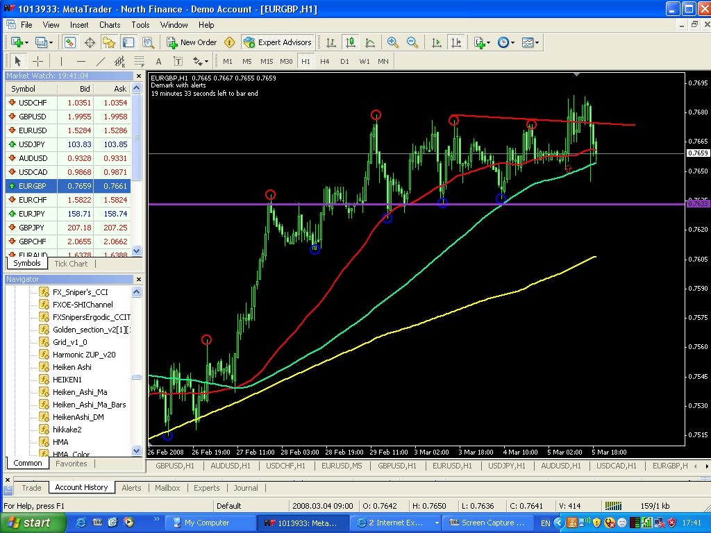This screenshot has width=711, height=533.
Task: Select the Equidistant Channel tool
Action: coord(119,61)
